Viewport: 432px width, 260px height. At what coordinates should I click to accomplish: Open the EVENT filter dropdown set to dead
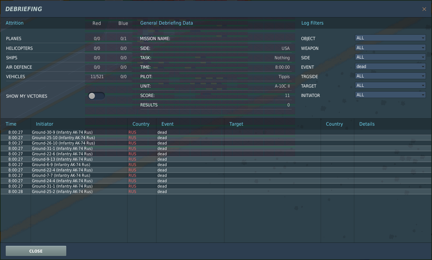coord(390,66)
